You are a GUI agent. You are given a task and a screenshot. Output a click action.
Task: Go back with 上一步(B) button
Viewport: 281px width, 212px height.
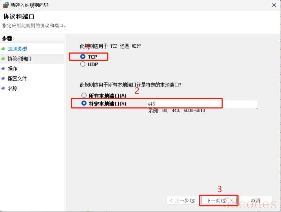point(183,200)
